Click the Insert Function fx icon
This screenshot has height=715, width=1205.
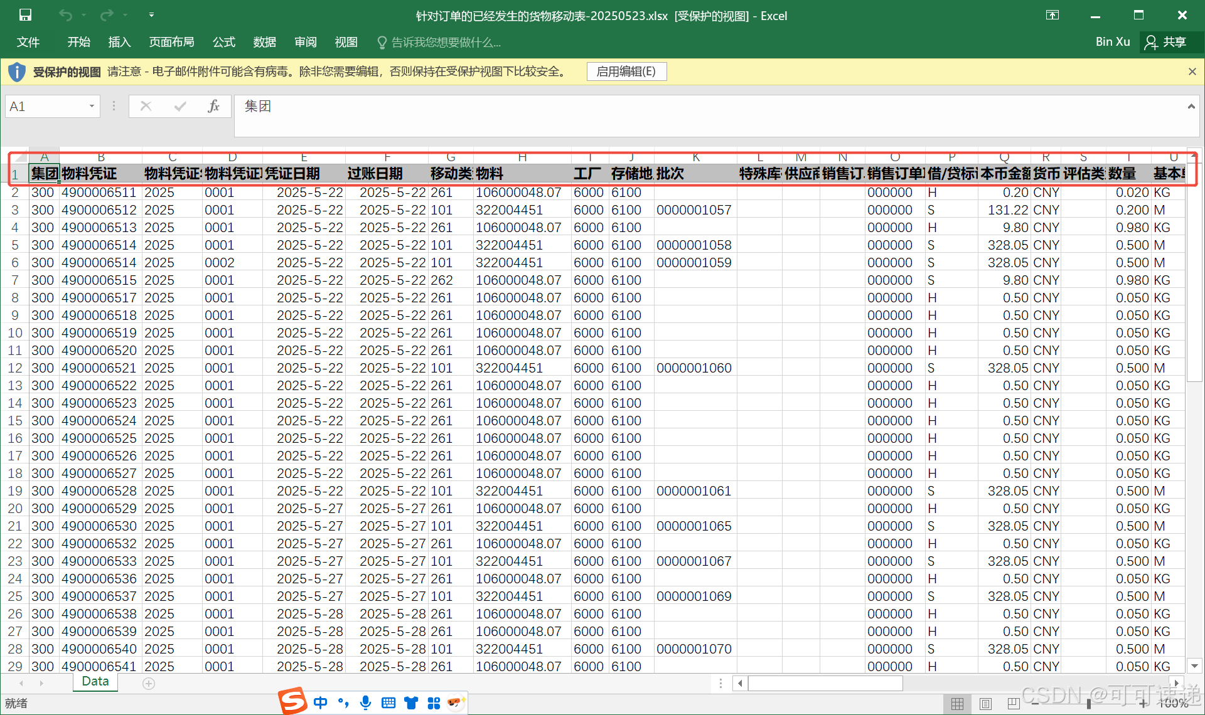(213, 107)
